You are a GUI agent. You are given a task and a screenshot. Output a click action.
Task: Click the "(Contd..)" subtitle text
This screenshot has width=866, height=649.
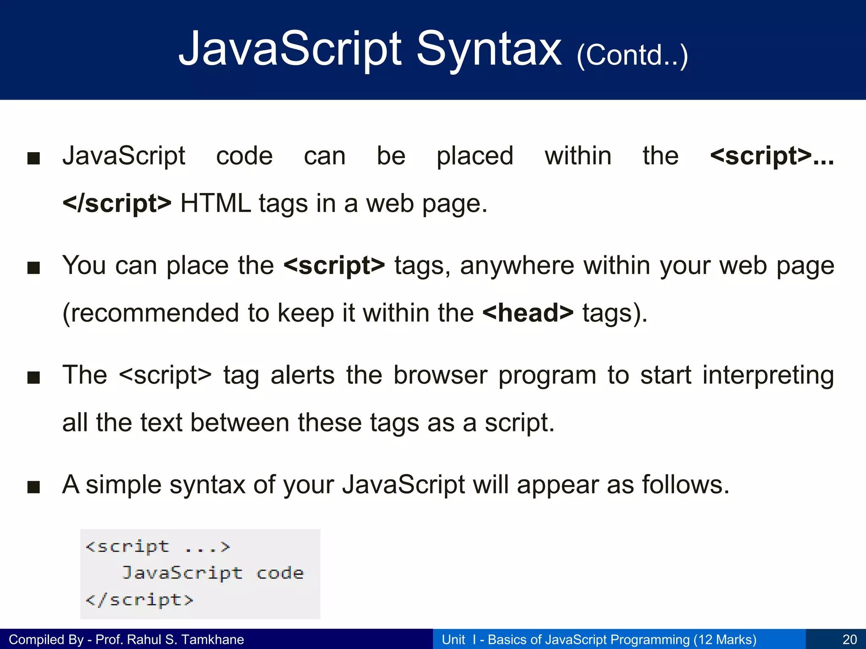click(633, 55)
